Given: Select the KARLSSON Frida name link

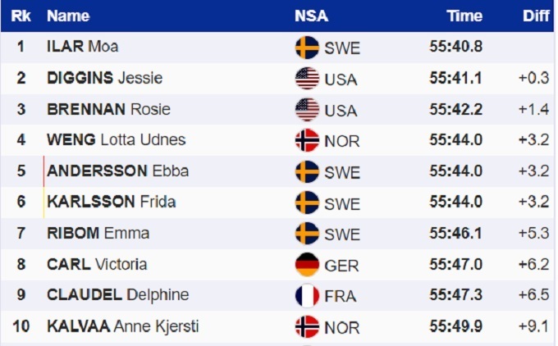Looking at the screenshot, I should (112, 202).
